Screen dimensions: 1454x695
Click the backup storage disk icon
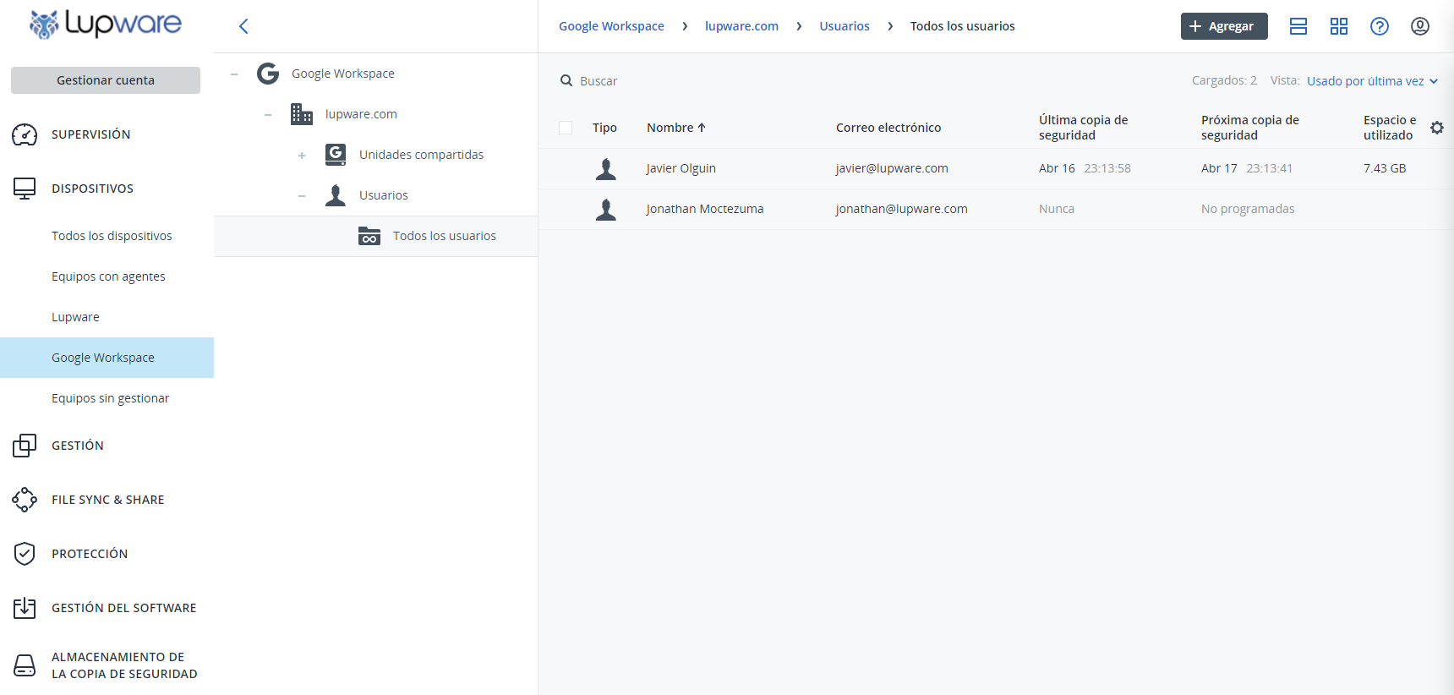(x=25, y=665)
